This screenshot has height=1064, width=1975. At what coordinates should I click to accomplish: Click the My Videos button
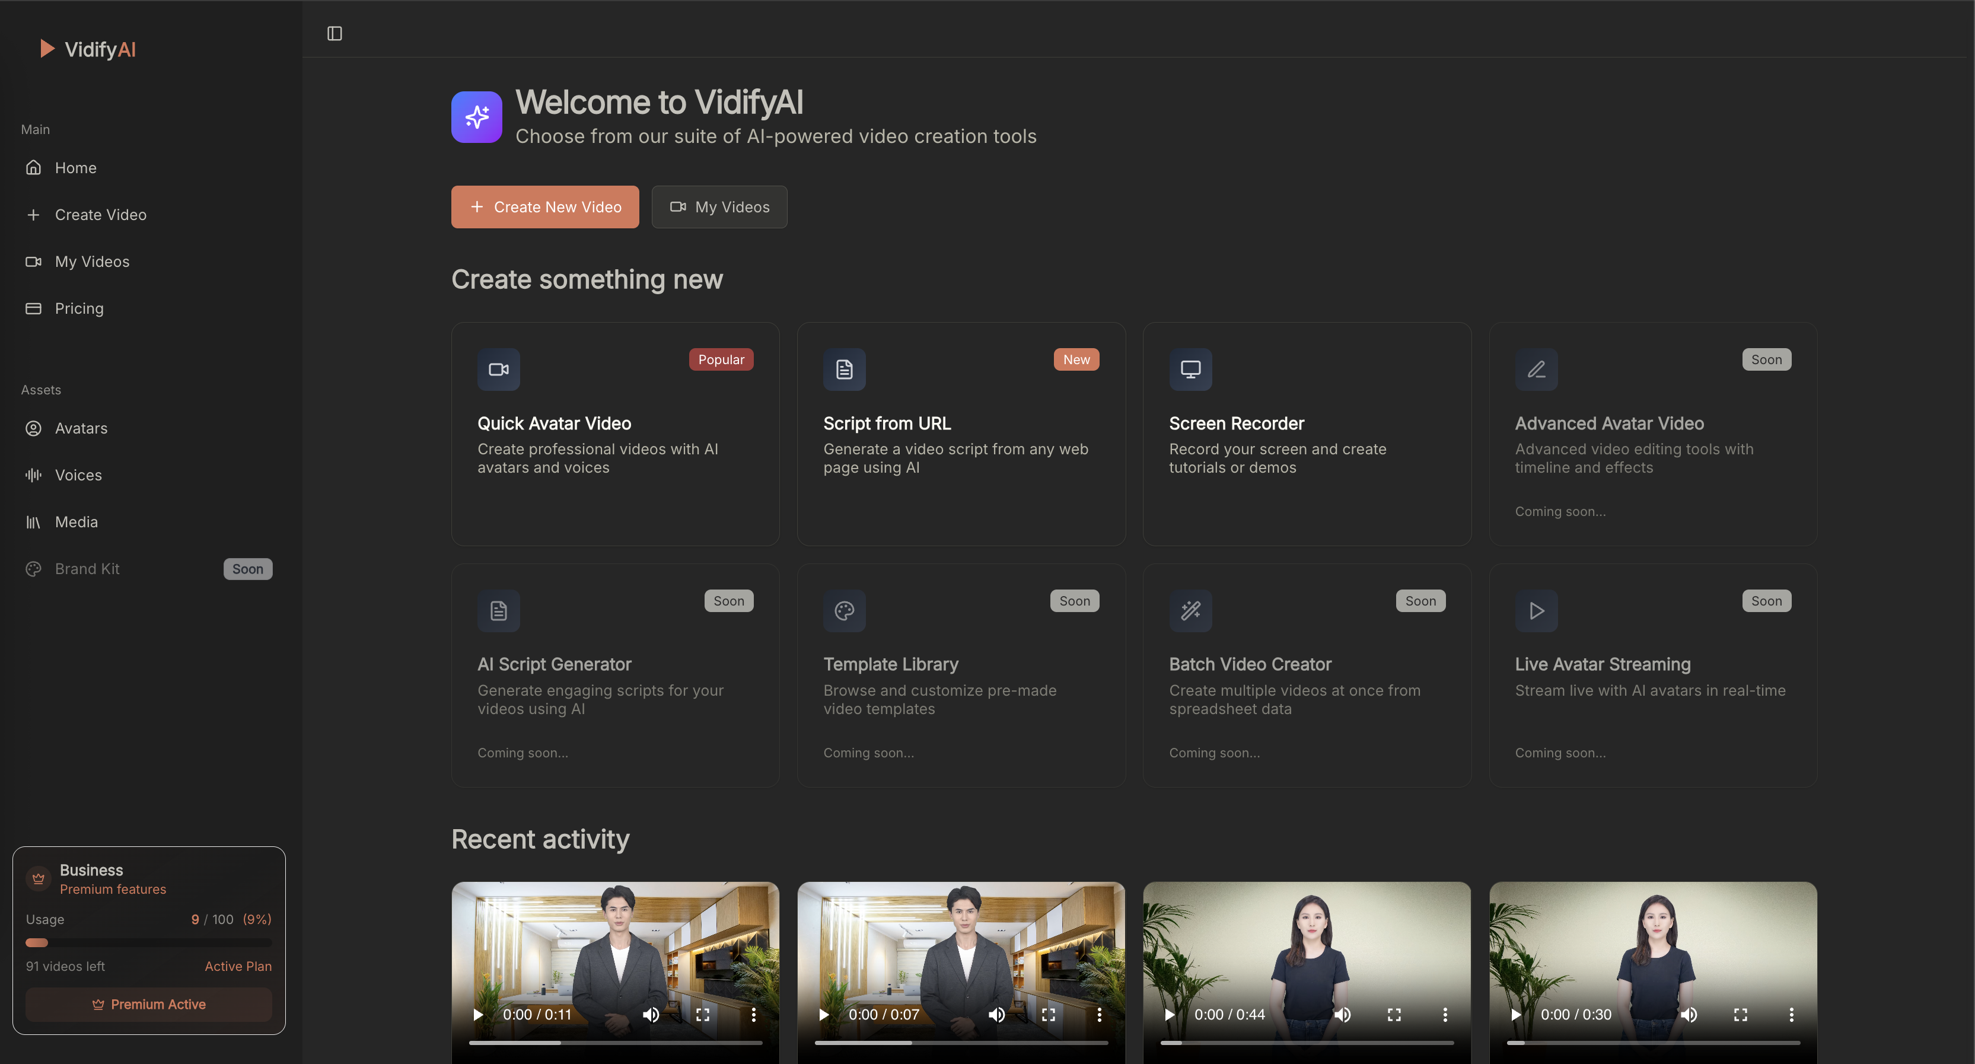pos(718,207)
